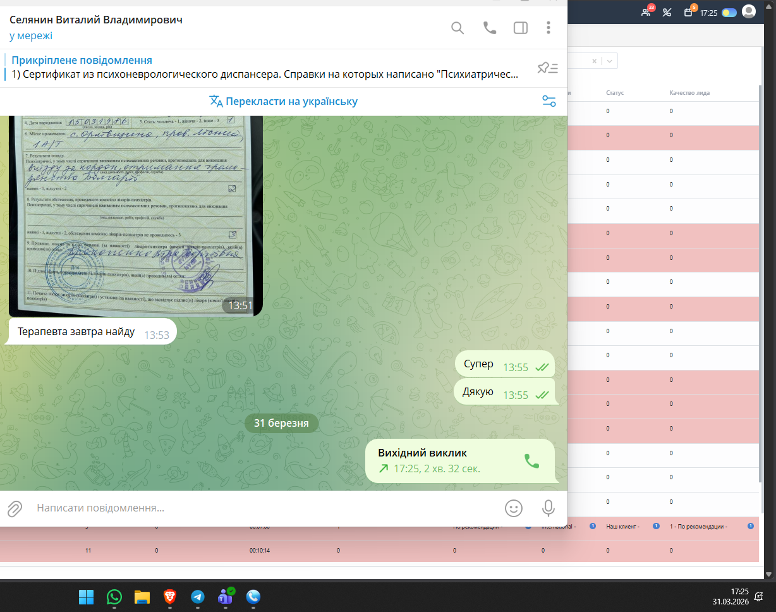Open WhatsApp from the taskbar

(114, 597)
